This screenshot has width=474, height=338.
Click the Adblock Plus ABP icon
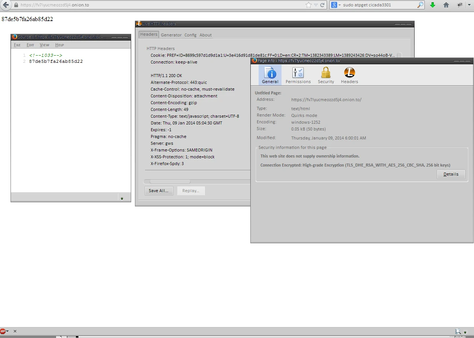tap(3, 331)
